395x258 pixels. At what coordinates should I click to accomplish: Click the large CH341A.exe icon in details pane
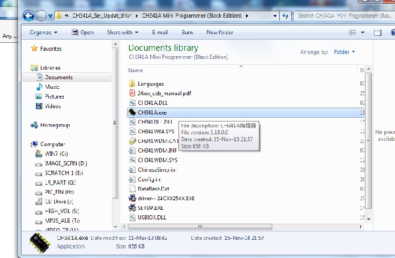click(x=40, y=242)
